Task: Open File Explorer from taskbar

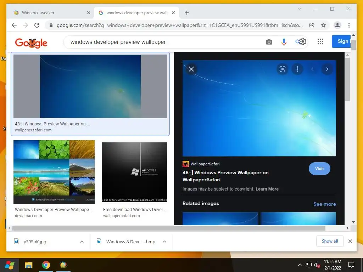Action: pyautogui.click(x=29, y=265)
